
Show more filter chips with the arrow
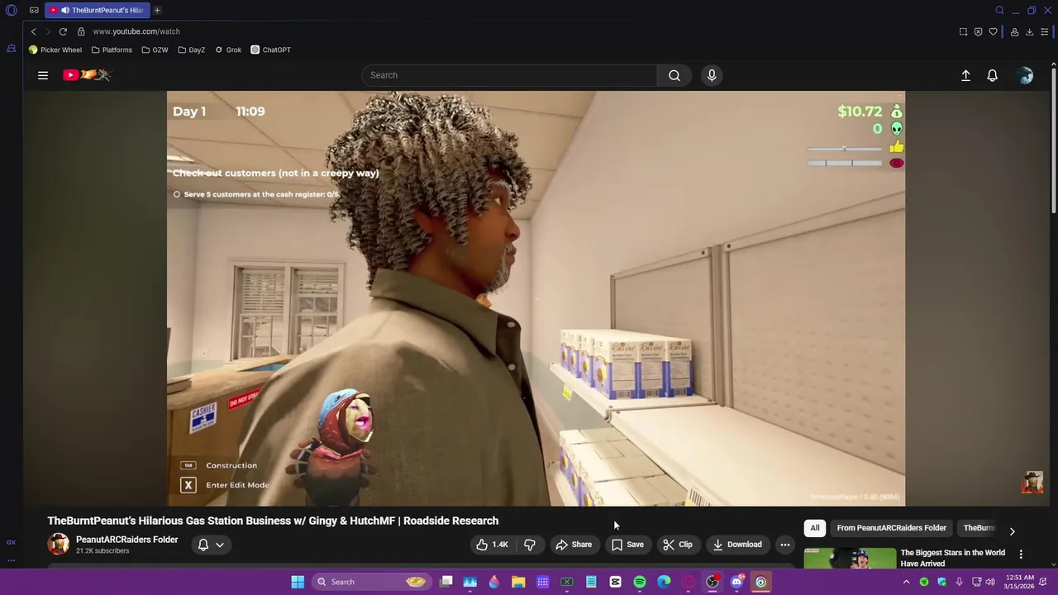coord(1012,531)
